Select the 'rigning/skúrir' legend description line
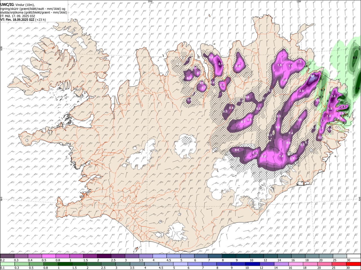Image resolution: width=361 pixels, height=270 pixels. point(33,9)
